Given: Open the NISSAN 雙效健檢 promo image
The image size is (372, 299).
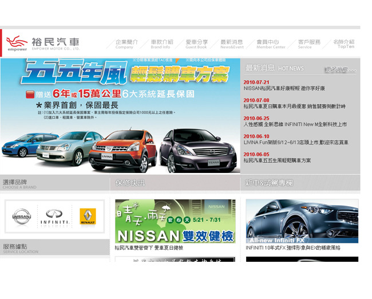Looking at the screenshot, I should 175,221.
